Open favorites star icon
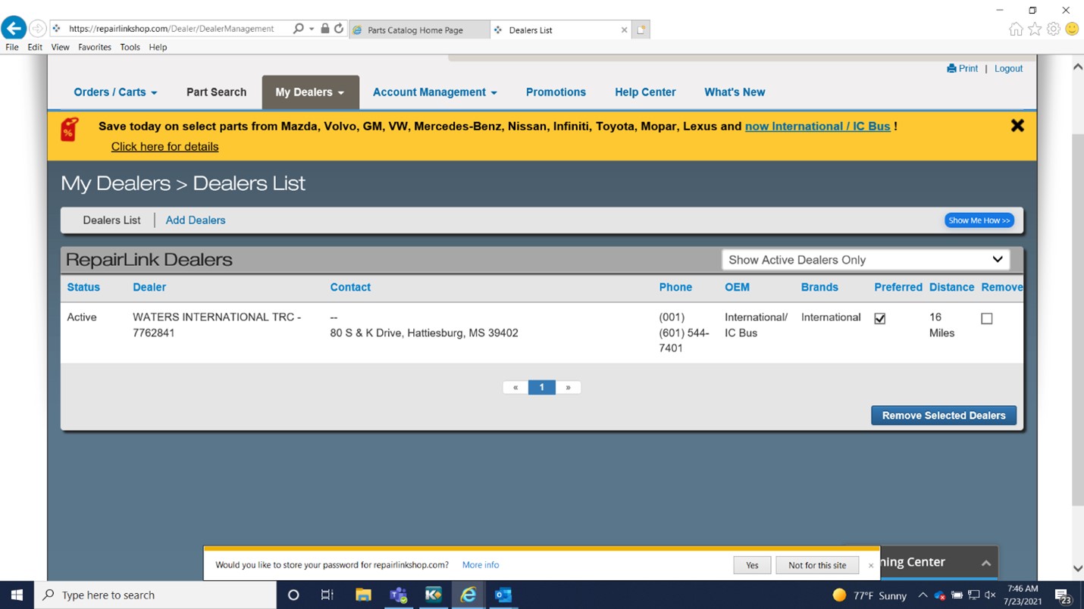 tap(1035, 29)
